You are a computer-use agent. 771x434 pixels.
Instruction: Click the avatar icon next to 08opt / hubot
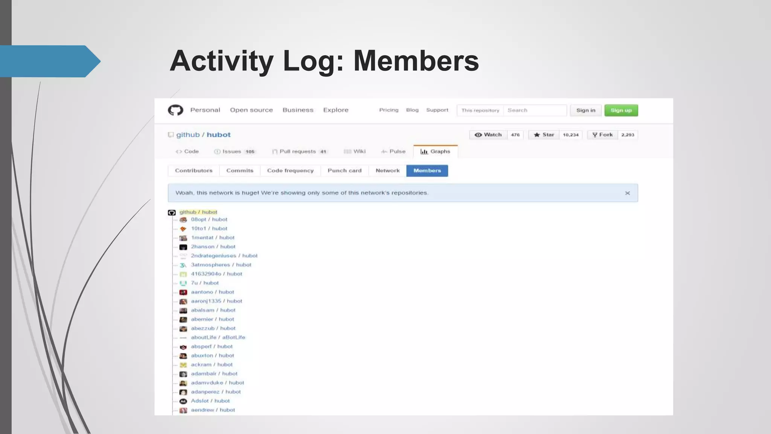[x=183, y=220]
